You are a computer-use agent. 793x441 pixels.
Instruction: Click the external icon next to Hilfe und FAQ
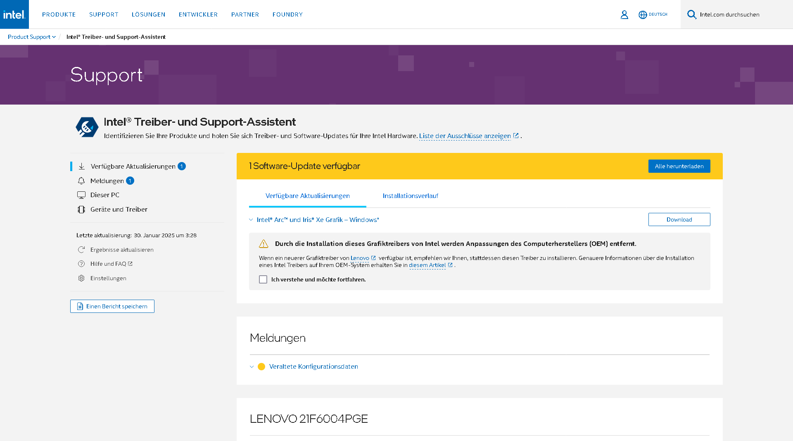(130, 264)
